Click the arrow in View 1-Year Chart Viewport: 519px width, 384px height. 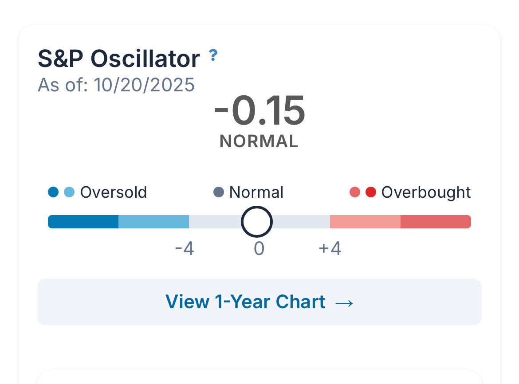coord(344,303)
